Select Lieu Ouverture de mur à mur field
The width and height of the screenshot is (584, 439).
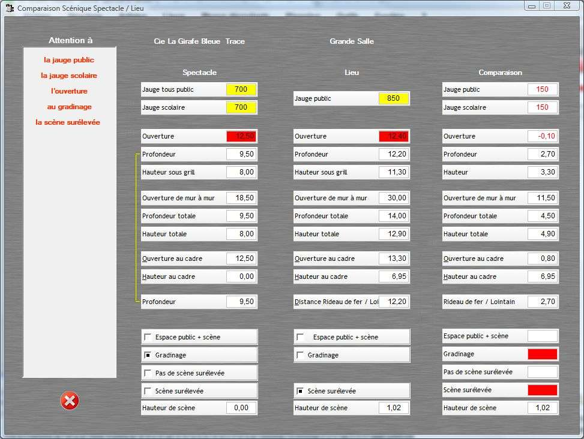tap(394, 198)
